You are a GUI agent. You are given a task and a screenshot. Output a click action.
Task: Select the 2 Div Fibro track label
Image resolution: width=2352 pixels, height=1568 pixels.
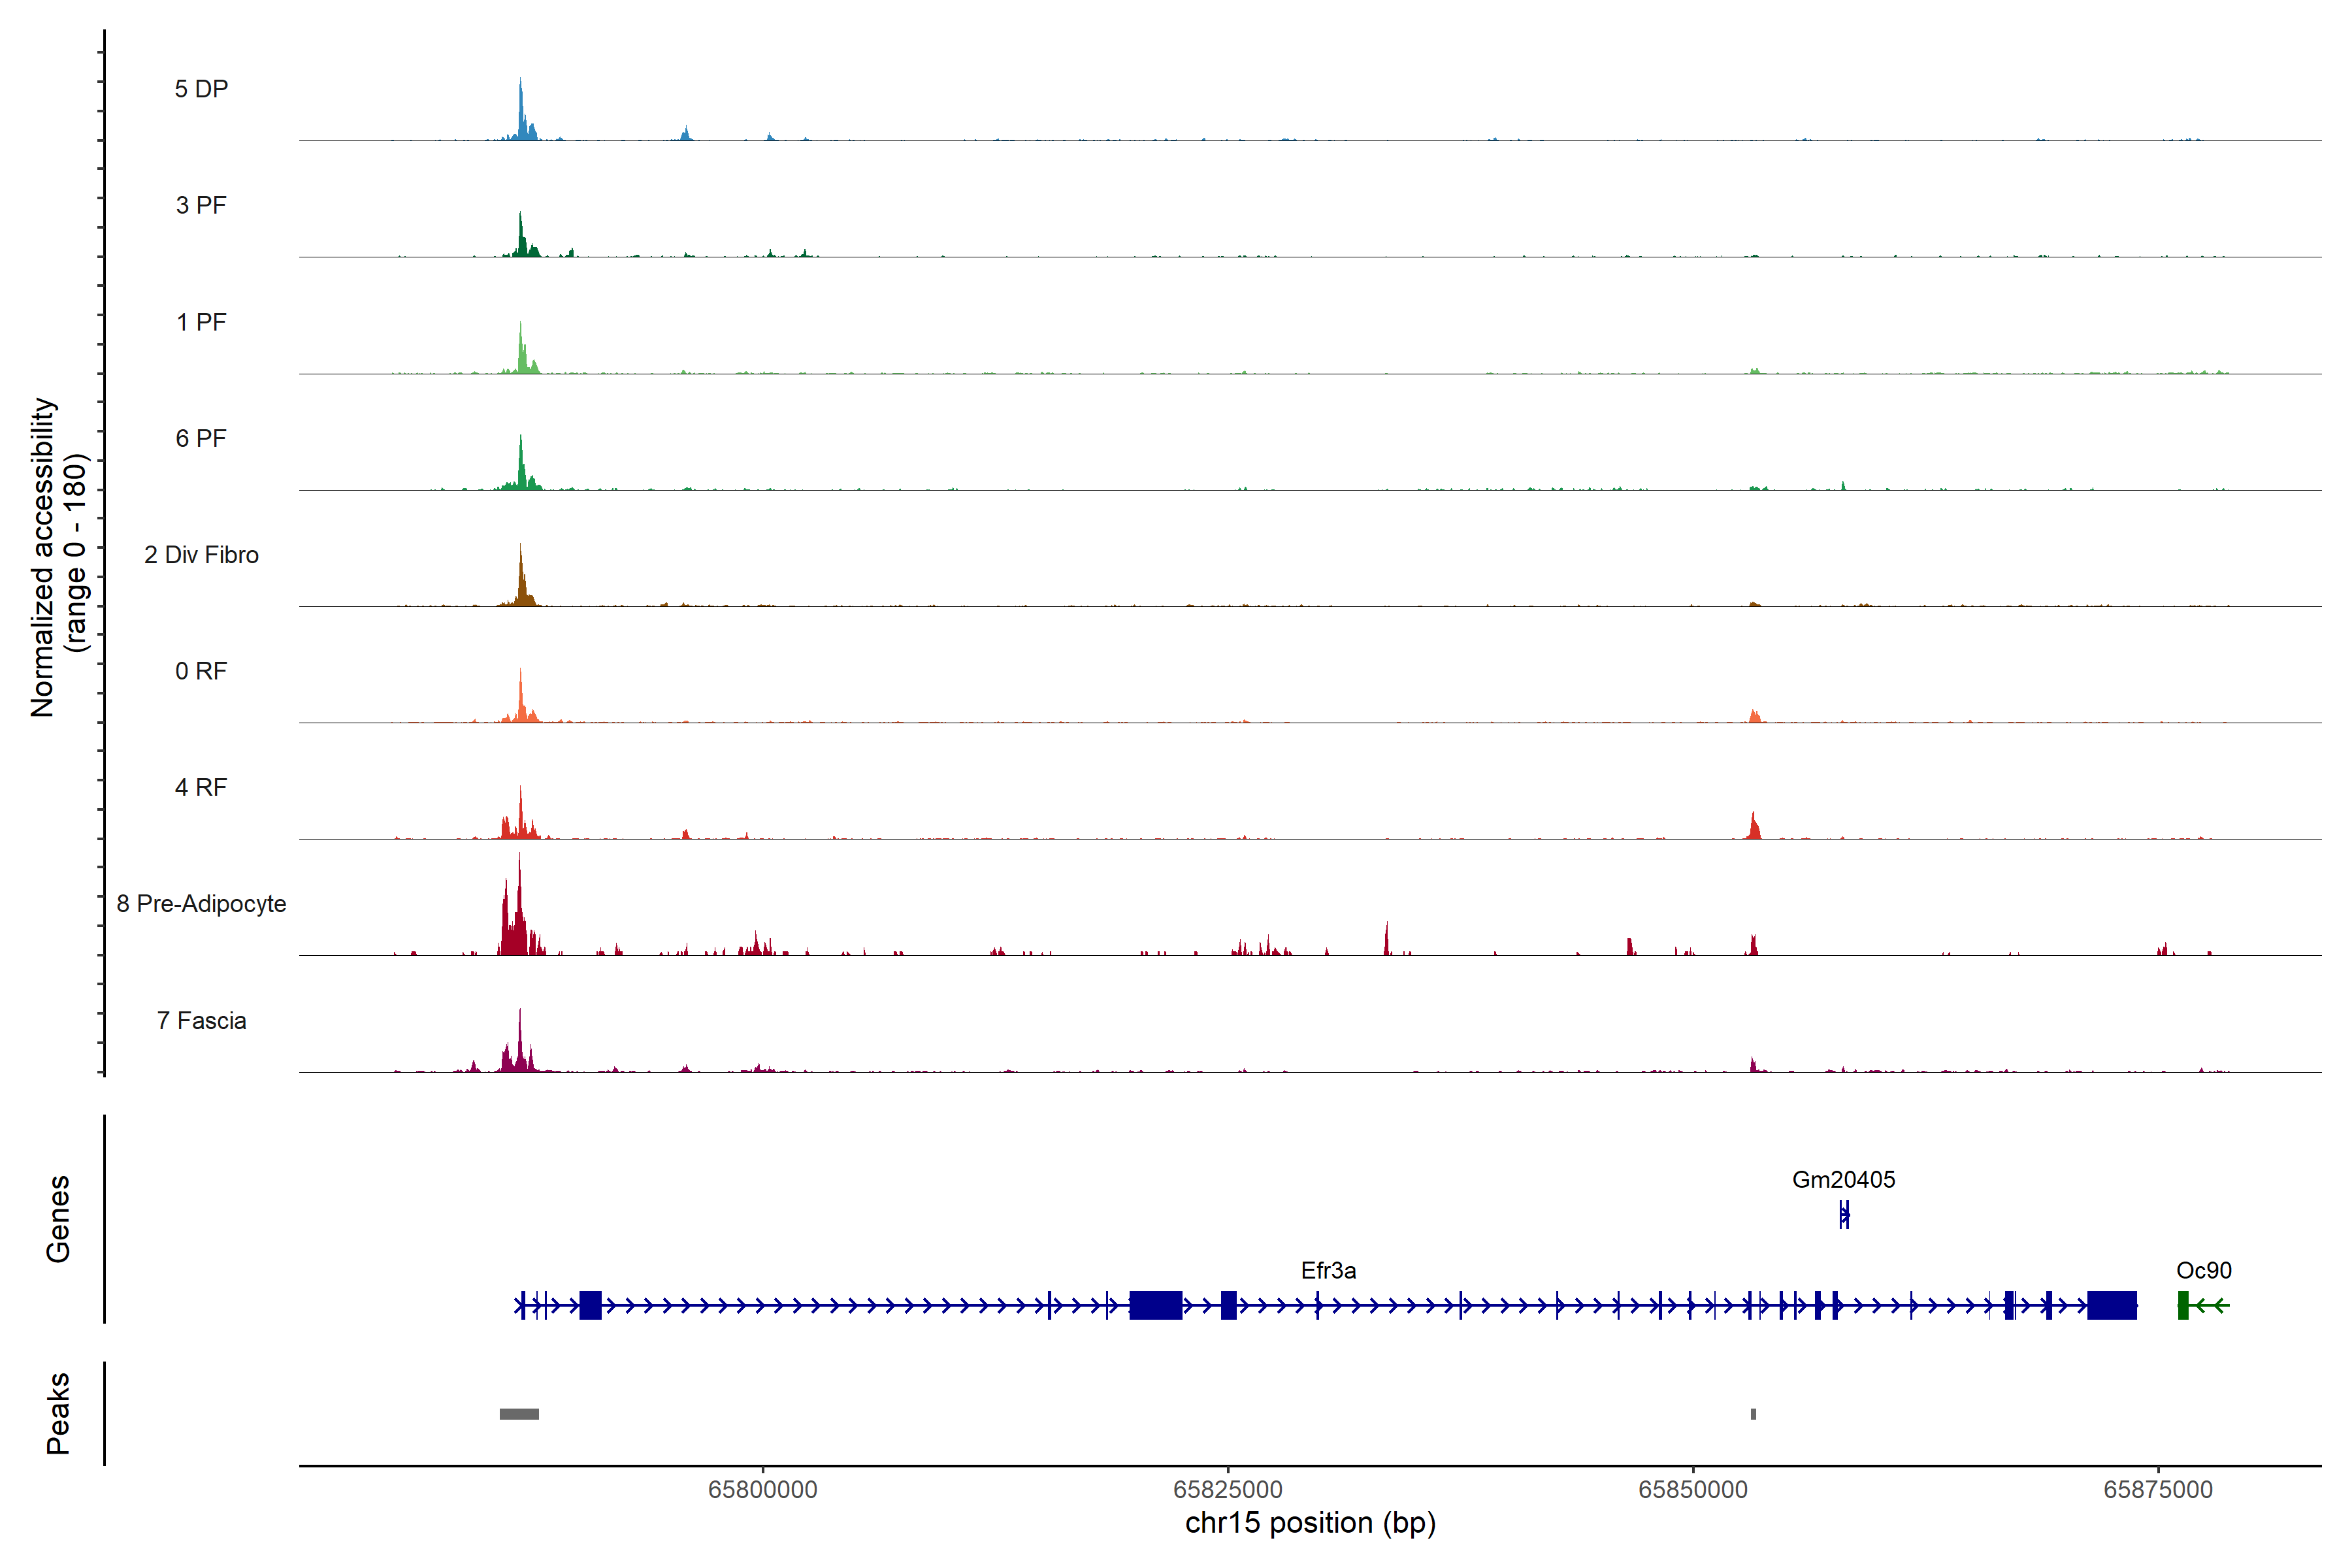[201, 555]
